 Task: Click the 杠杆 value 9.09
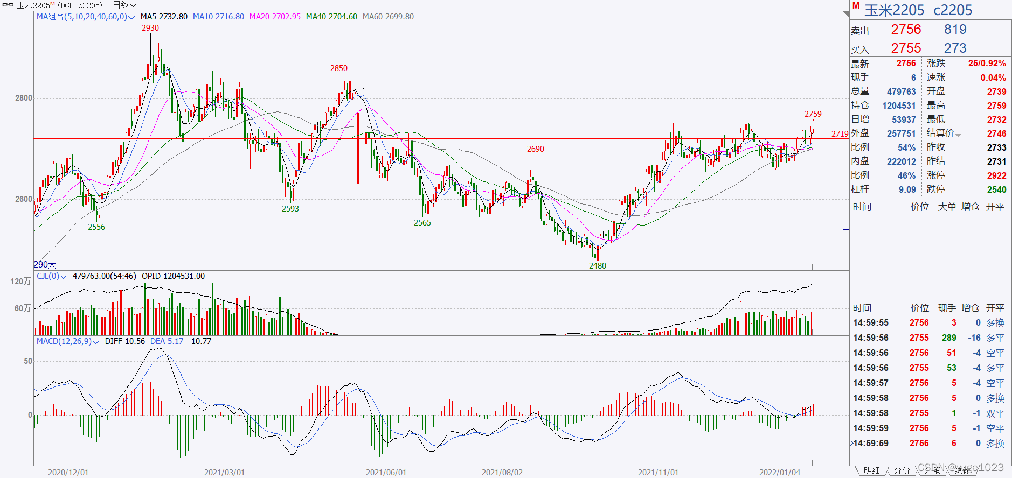(907, 190)
